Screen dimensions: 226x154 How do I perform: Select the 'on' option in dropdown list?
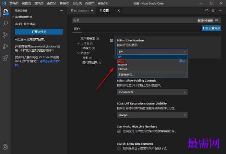pos(152,61)
